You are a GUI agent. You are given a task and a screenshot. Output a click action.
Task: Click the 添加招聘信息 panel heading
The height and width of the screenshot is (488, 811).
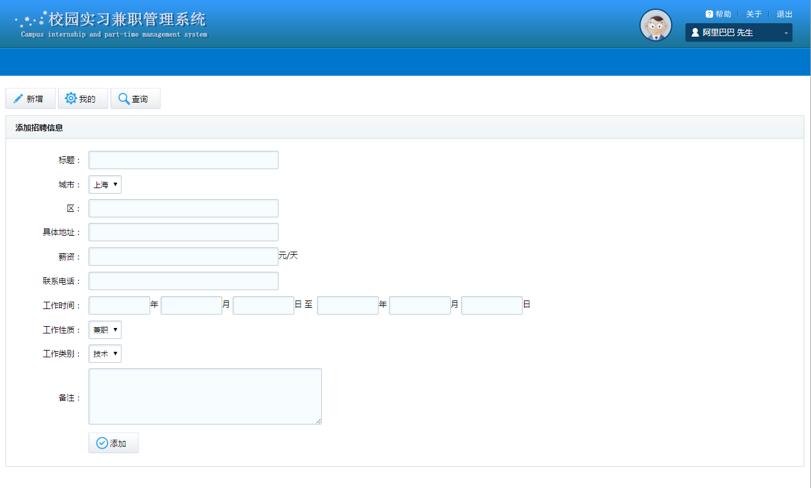pyautogui.click(x=39, y=128)
